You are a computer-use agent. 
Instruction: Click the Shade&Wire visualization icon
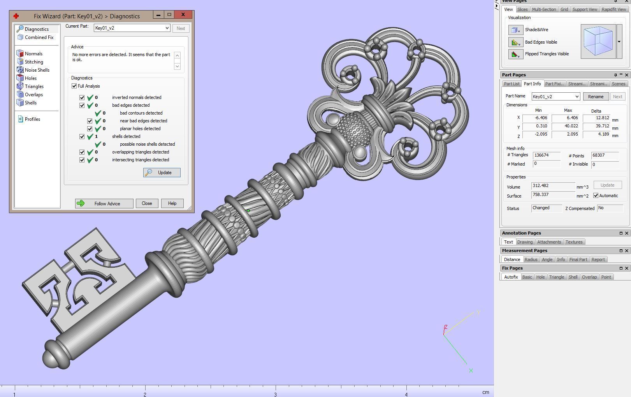coord(515,30)
